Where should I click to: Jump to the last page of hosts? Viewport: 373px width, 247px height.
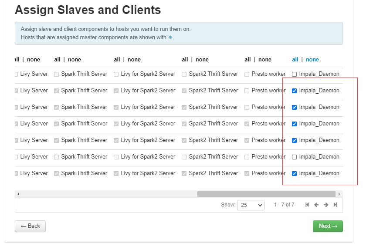click(x=336, y=205)
